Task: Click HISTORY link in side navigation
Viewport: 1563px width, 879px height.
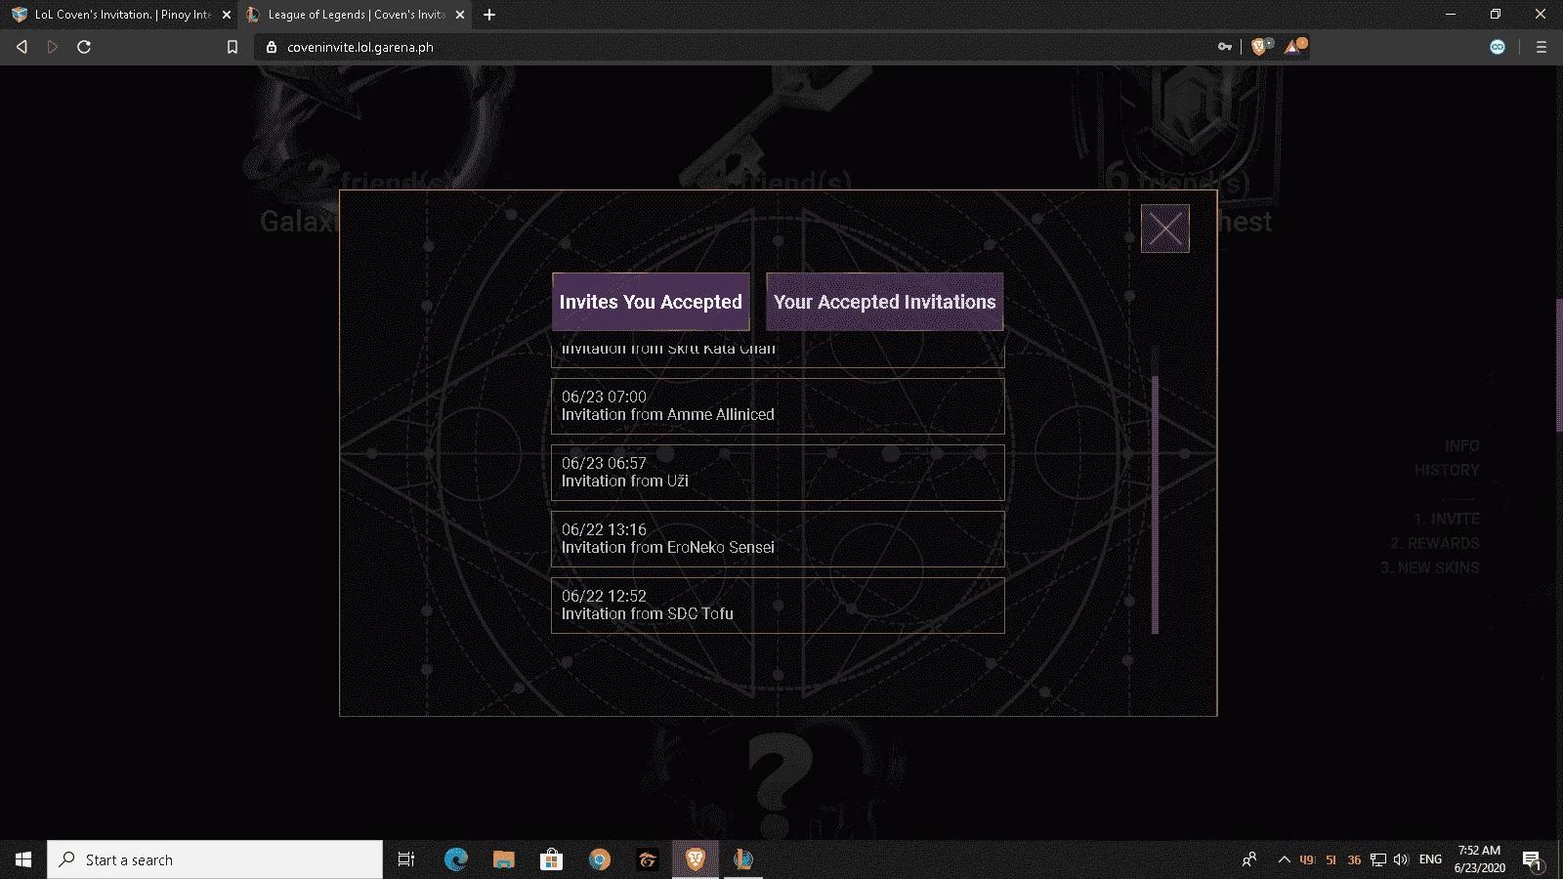Action: pyautogui.click(x=1447, y=470)
